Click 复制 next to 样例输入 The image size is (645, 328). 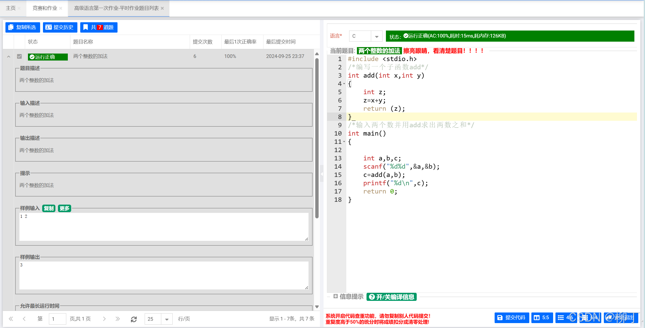(49, 208)
